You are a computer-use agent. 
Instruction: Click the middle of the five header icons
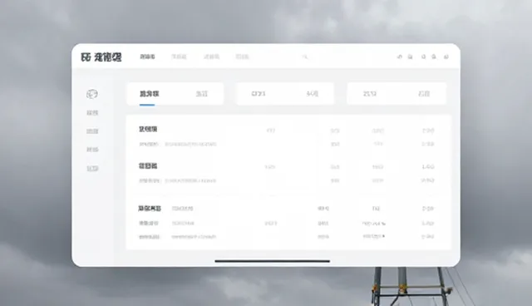coord(423,57)
